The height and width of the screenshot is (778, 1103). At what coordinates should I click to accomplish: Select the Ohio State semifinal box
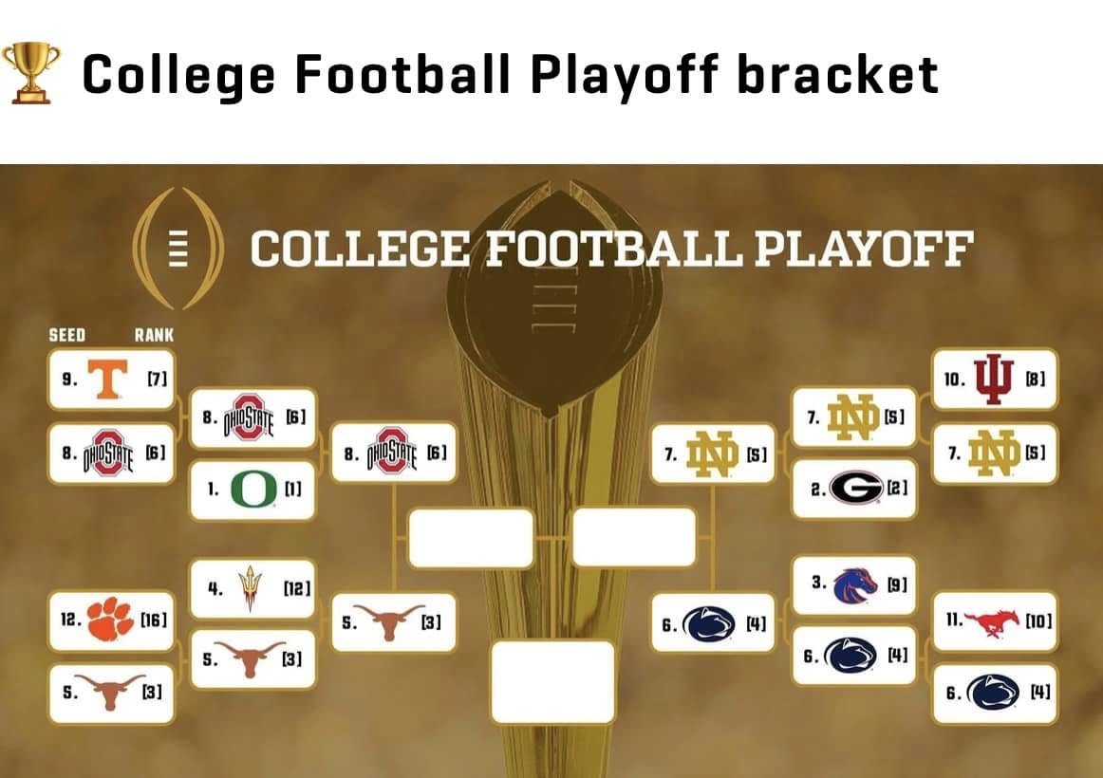click(x=394, y=453)
